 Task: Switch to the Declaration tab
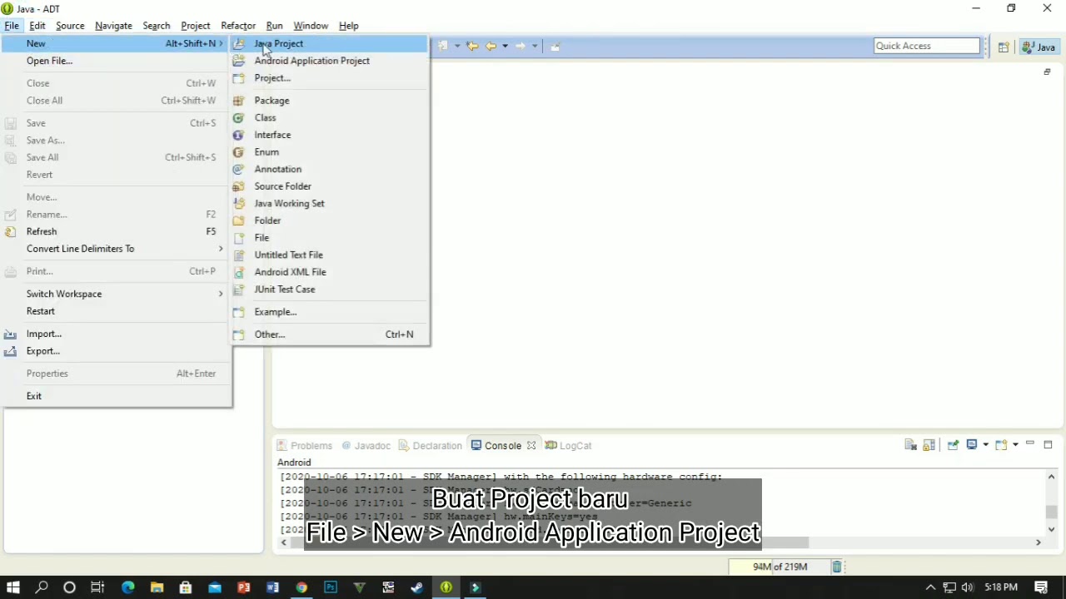coord(430,446)
